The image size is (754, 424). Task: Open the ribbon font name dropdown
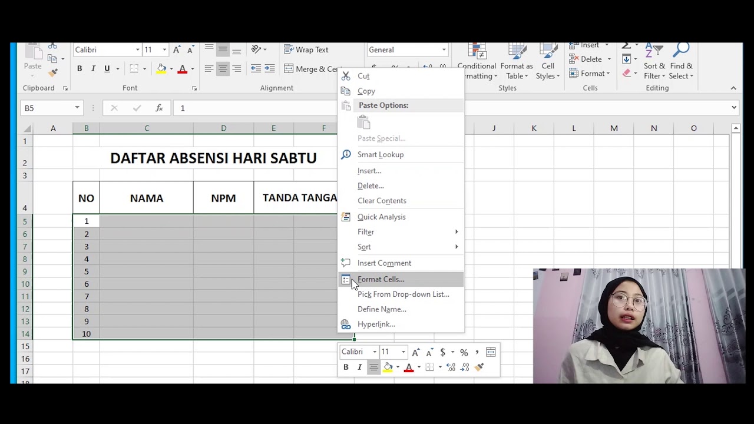[x=138, y=49]
